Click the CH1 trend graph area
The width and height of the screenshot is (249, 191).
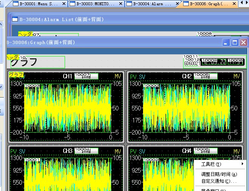(x=67, y=108)
